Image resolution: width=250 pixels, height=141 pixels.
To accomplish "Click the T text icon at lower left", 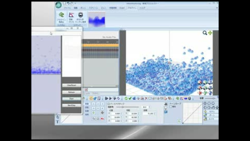I will [58, 122].
